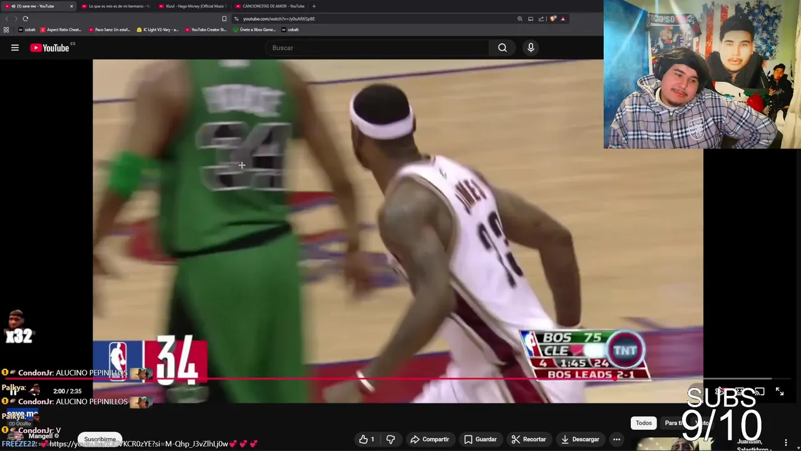The height and width of the screenshot is (451, 801).
Task: Open the zoom magnifier icon in address bar
Action: (x=519, y=19)
